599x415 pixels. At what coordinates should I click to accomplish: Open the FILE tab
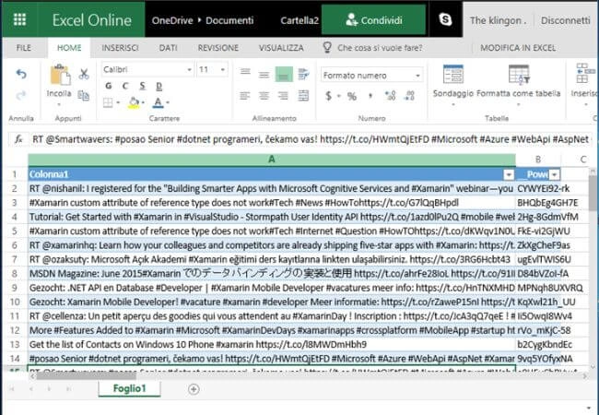click(x=24, y=48)
